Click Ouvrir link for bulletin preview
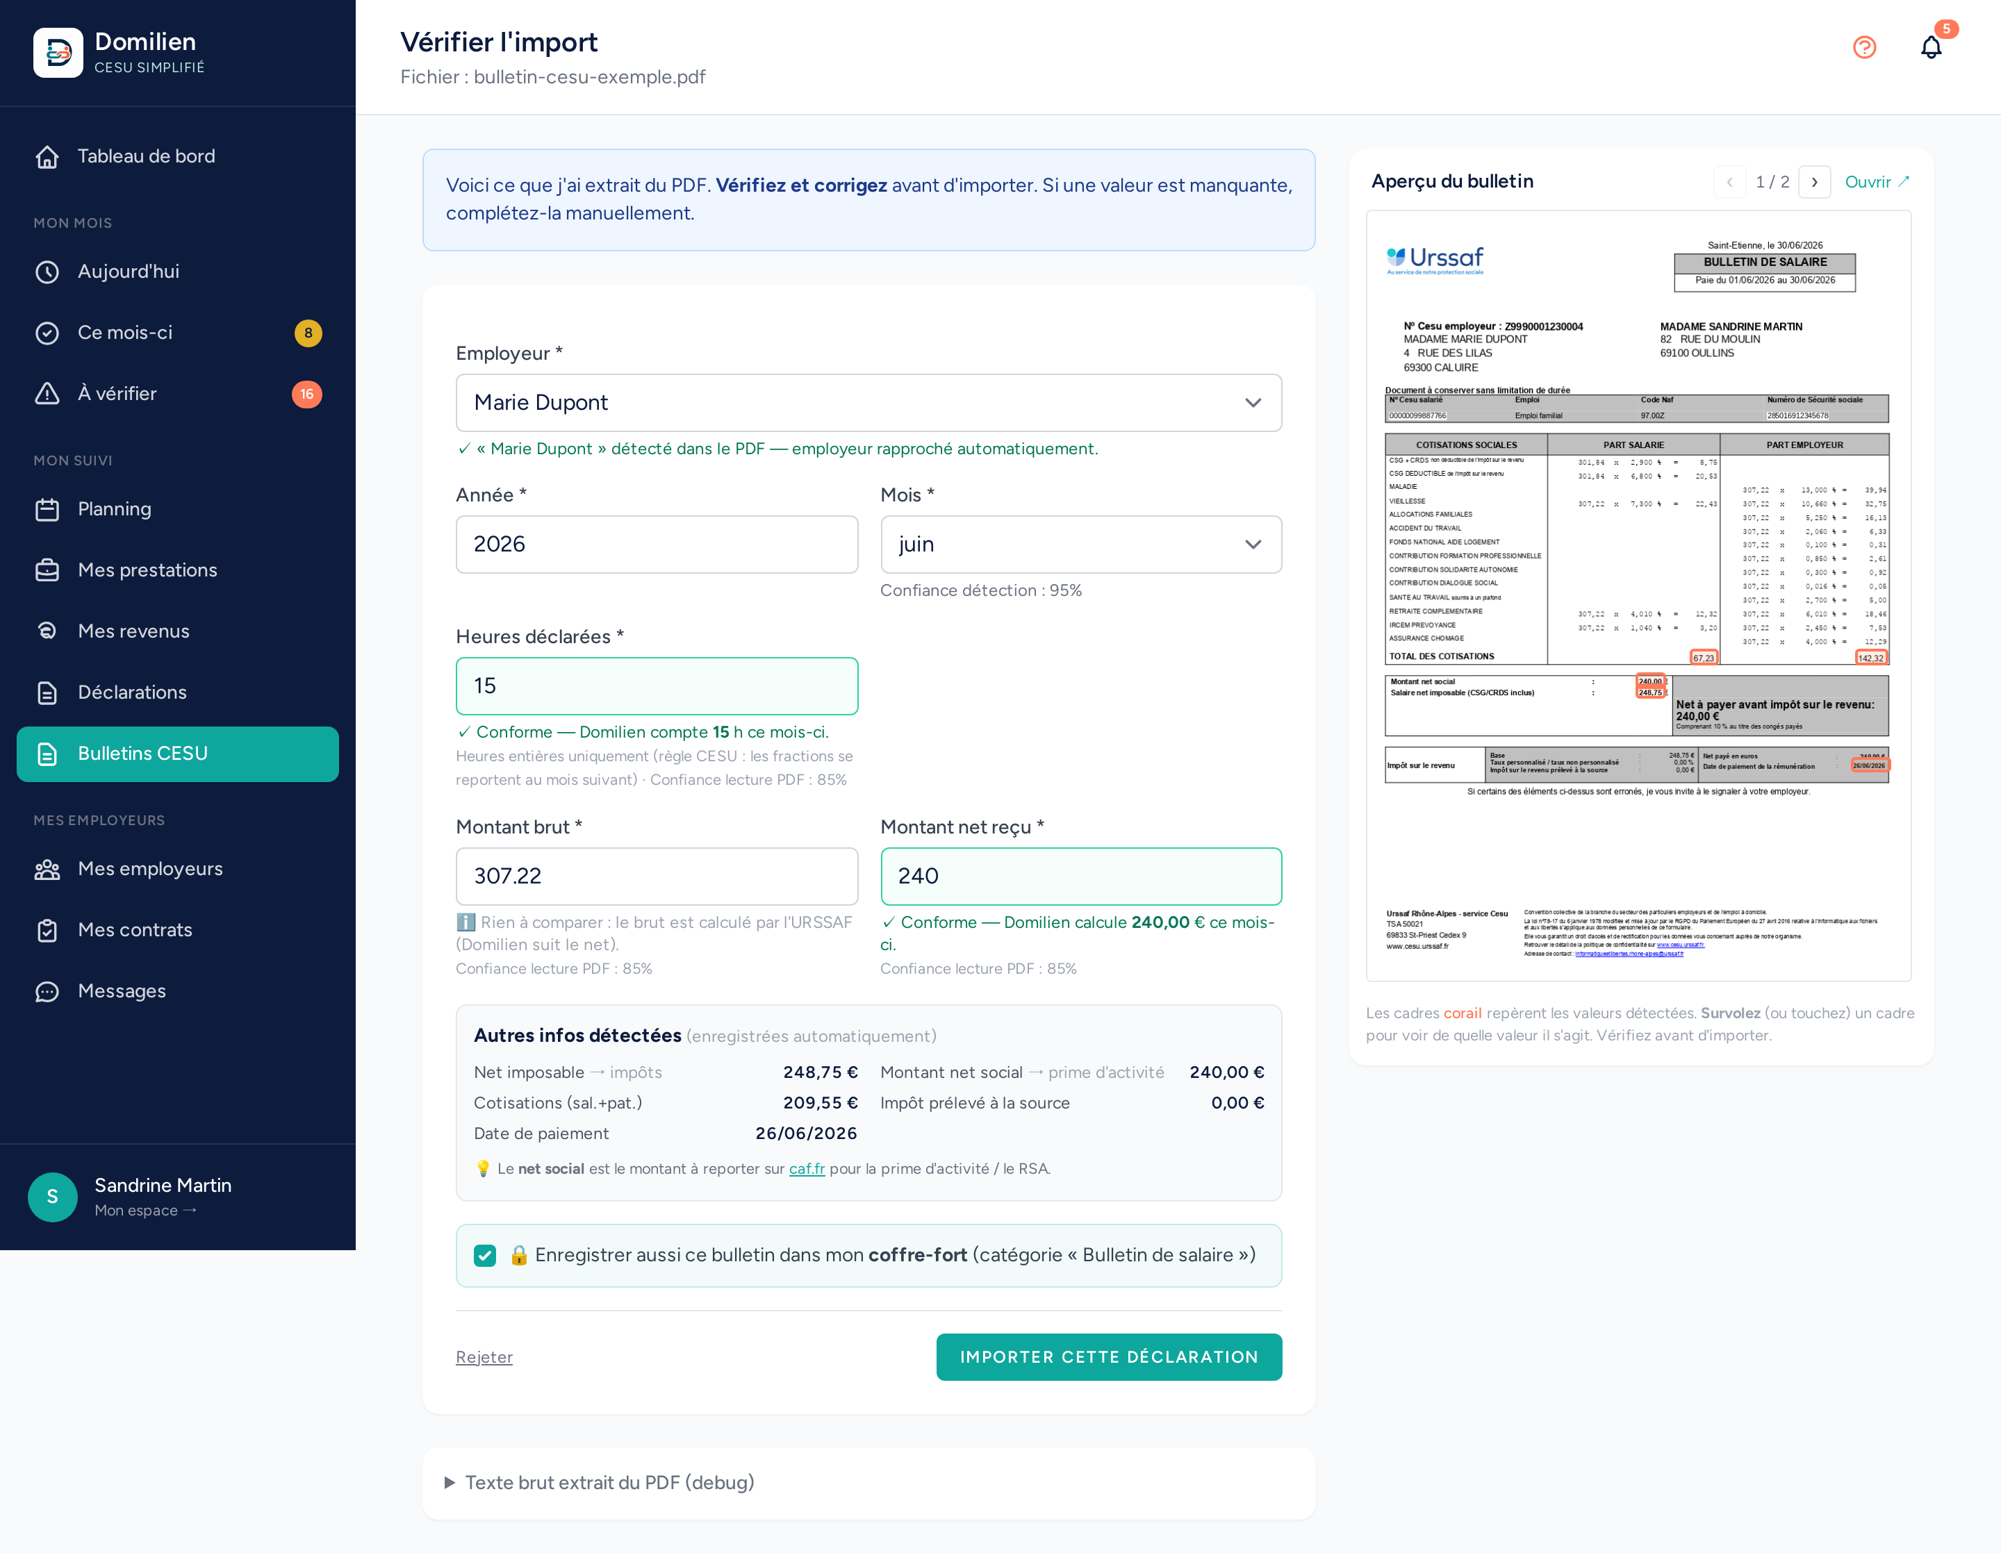The image size is (2001, 1553). [1877, 182]
